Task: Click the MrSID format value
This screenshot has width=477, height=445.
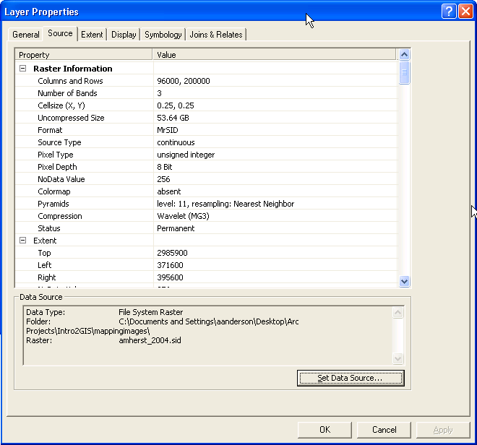Action: coord(168,130)
